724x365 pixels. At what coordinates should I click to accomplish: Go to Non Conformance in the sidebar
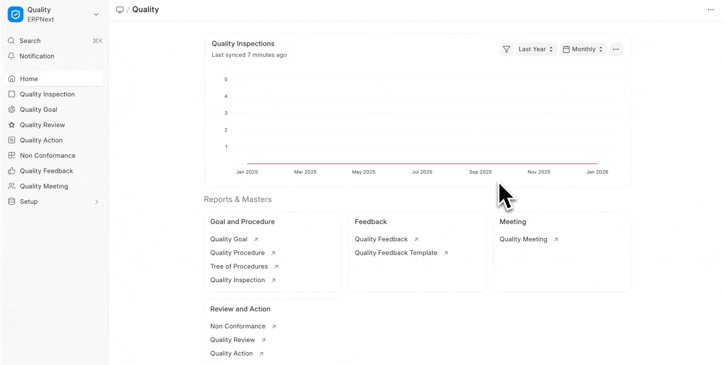coord(48,155)
